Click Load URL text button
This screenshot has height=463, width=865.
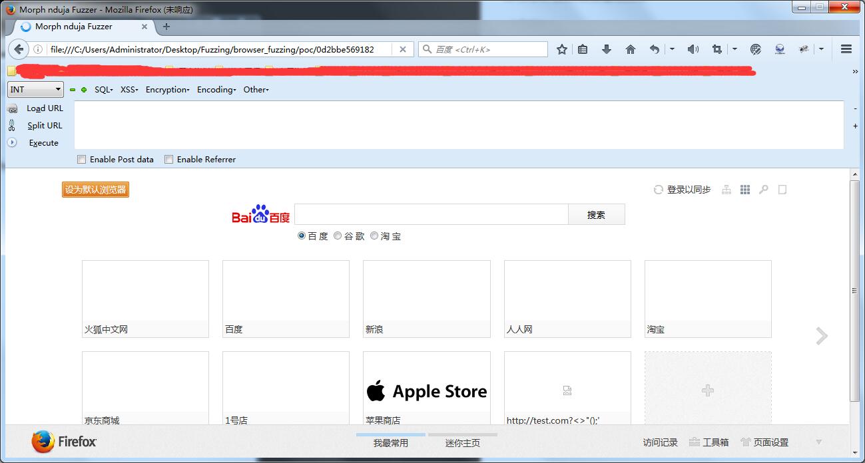click(45, 108)
